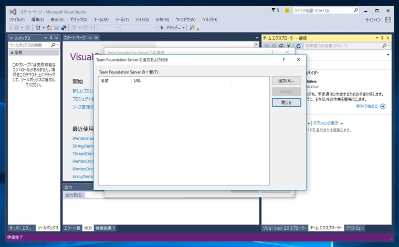Click the 名前 column header
The image size is (399, 247).
point(115,81)
